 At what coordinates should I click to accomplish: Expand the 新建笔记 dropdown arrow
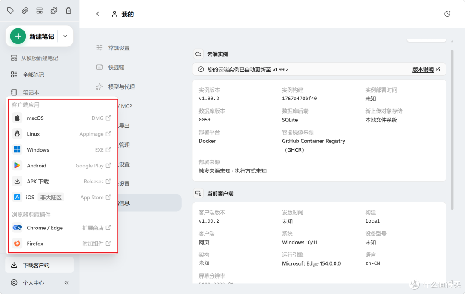coord(65,36)
